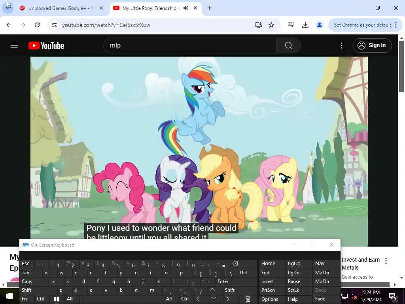Click the context menu key icon

[x=248, y=299]
